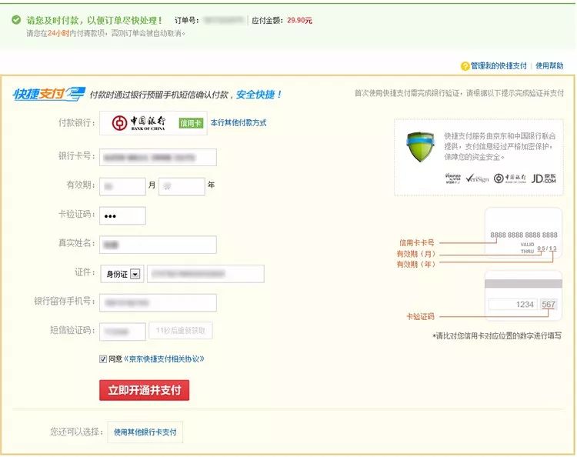Click the sample card front illustration

[x=523, y=232]
